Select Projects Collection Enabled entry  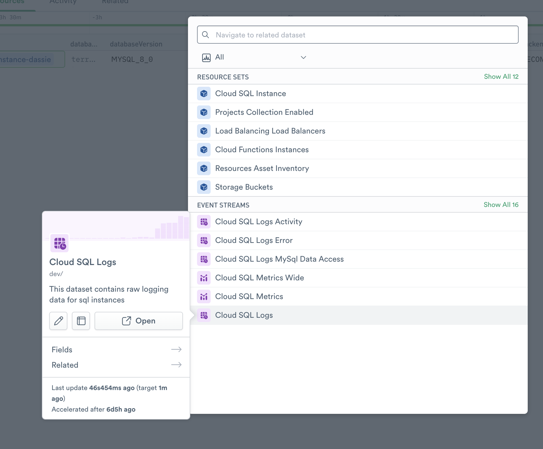point(358,112)
